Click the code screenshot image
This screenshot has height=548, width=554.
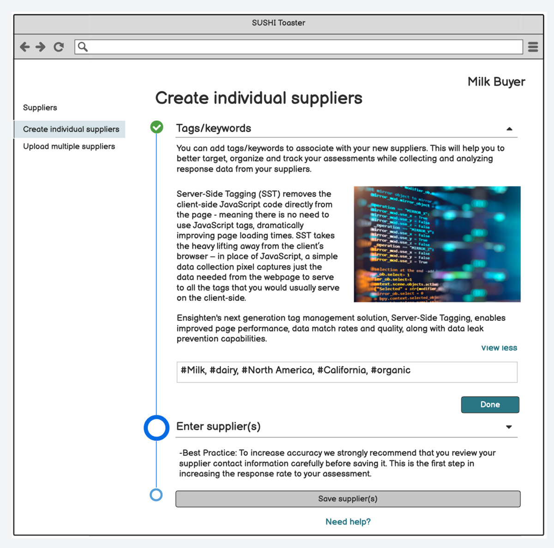pos(437,244)
